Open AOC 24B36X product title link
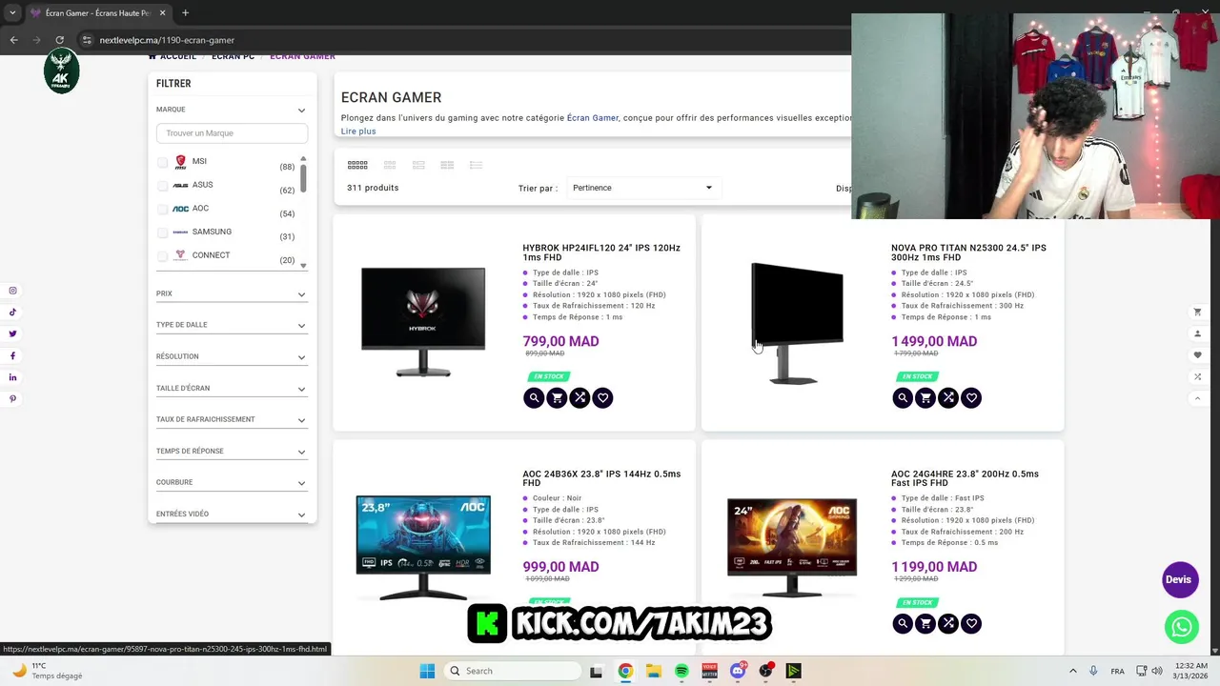1220x686 pixels. (601, 478)
